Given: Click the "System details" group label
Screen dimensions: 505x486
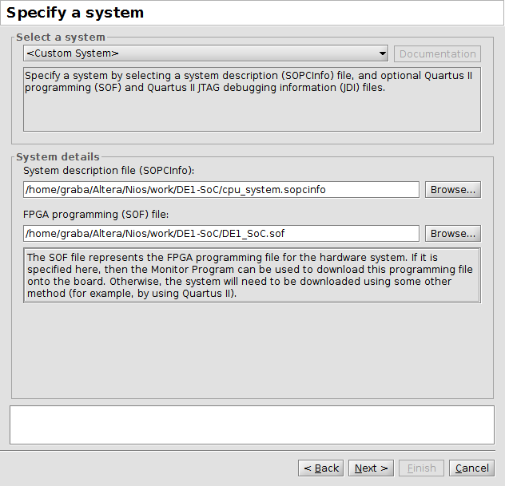Looking at the screenshot, I should (58, 156).
